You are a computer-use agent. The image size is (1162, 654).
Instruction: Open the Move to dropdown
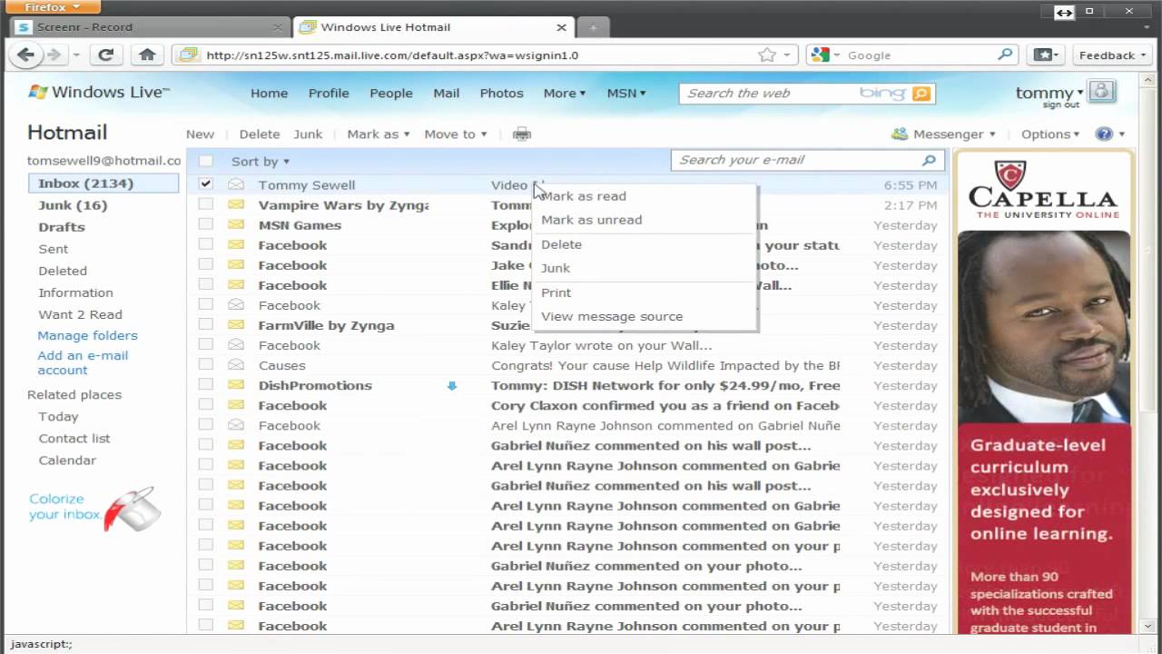(455, 134)
